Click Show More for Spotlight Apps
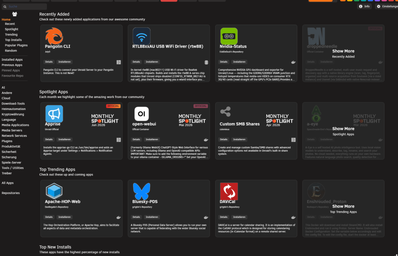The height and width of the screenshot is (256, 398). [x=343, y=129]
